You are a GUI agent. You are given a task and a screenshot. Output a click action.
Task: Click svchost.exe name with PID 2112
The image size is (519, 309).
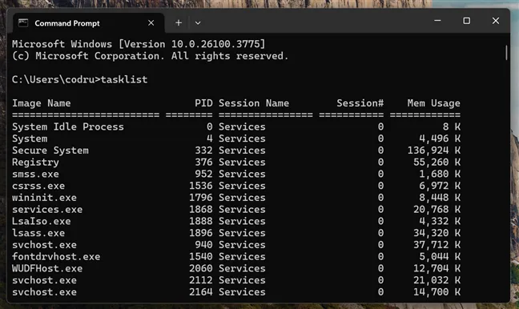[44, 280]
